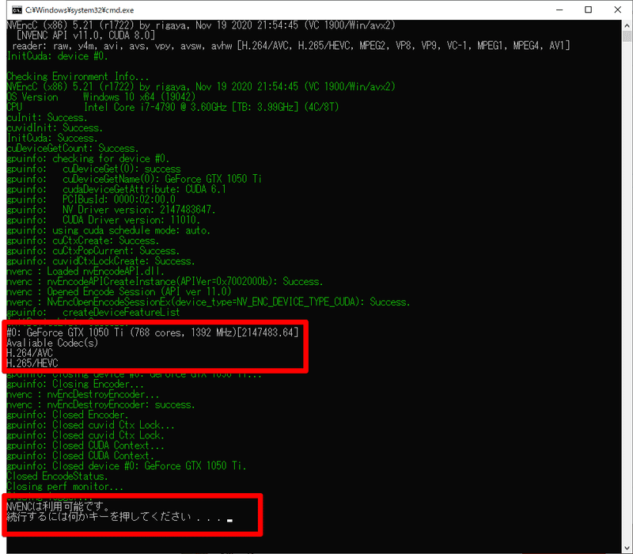
Task: Click the '[NVENC API v11.0, CUDA 8.0]' line
Action: [85, 36]
